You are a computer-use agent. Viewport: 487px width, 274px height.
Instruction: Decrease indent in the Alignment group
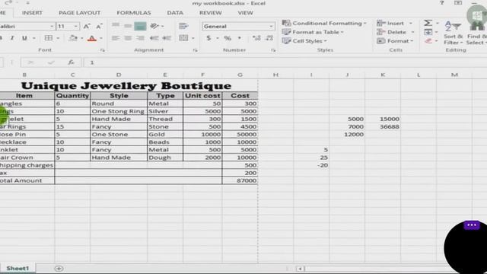tap(154, 38)
